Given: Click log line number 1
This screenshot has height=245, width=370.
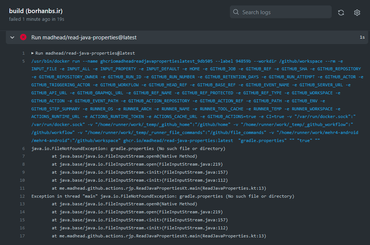Looking at the screenshot, I should point(23,53).
